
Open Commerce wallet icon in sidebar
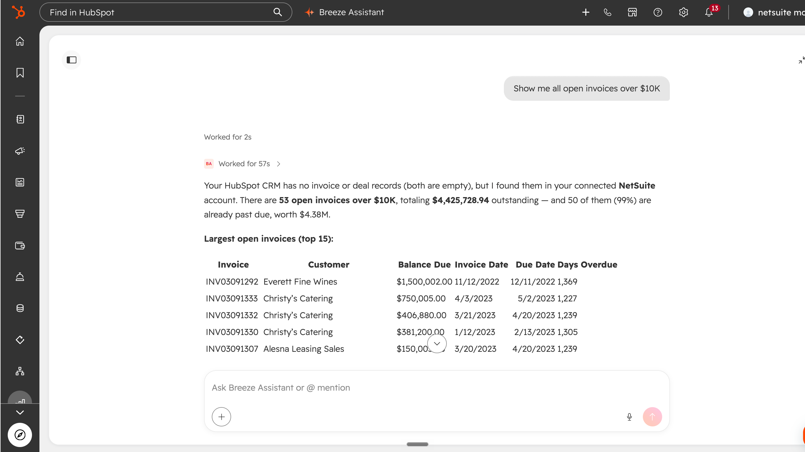point(20,246)
